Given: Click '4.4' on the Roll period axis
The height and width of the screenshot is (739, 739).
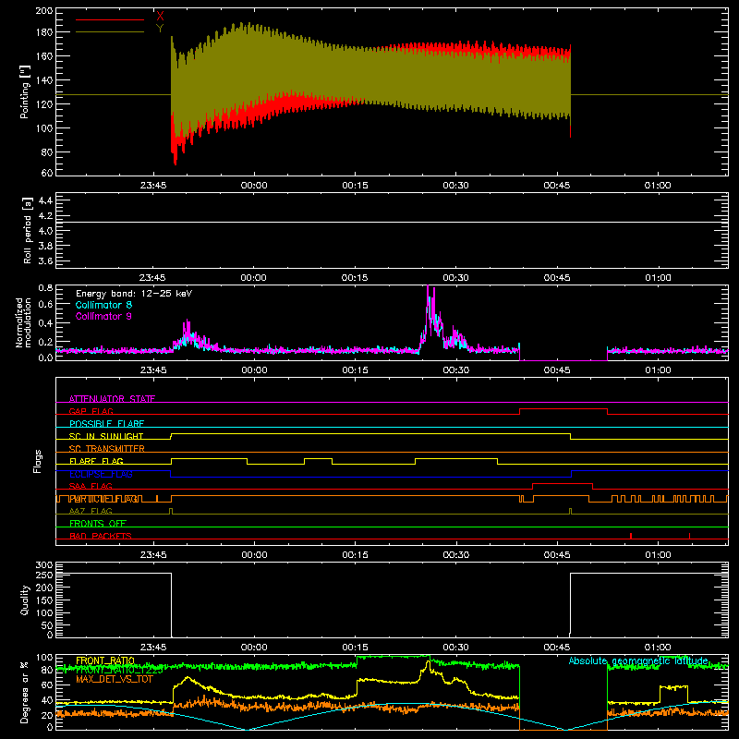Looking at the screenshot, I should pyautogui.click(x=45, y=200).
